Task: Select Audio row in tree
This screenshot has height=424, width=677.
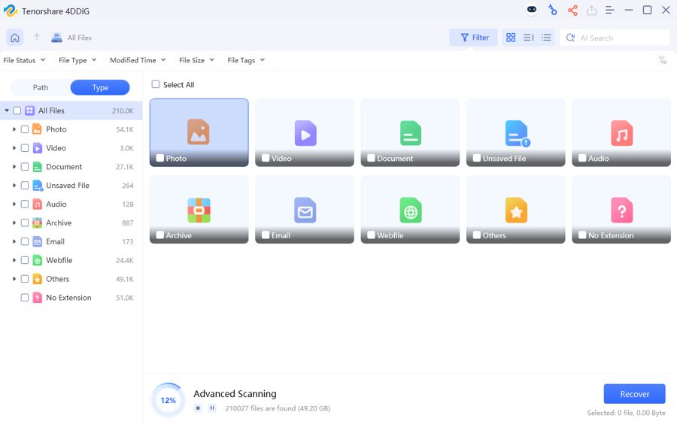Action: point(71,204)
